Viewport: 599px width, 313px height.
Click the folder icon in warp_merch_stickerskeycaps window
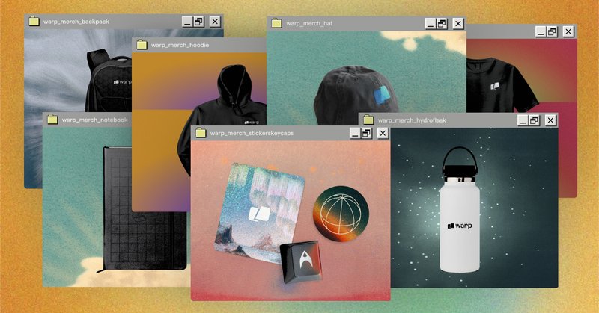(201, 133)
